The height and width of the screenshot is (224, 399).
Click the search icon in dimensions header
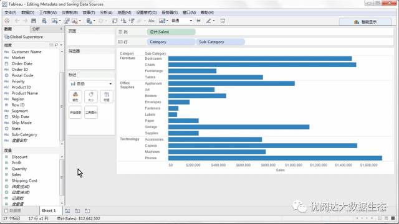pyautogui.click(x=56, y=45)
